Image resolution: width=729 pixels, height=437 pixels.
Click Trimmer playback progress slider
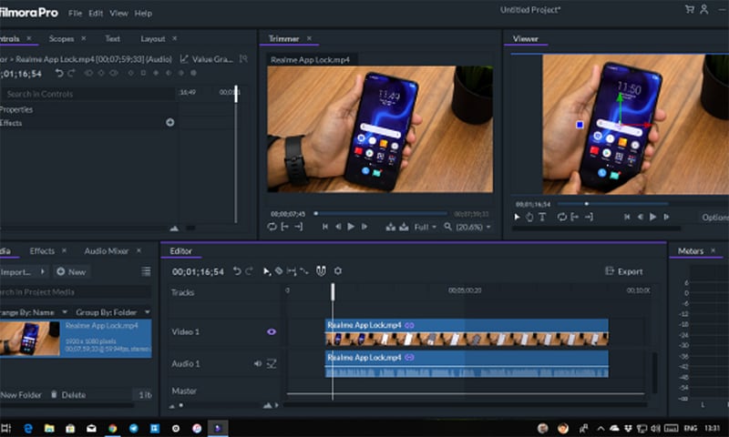(381, 214)
